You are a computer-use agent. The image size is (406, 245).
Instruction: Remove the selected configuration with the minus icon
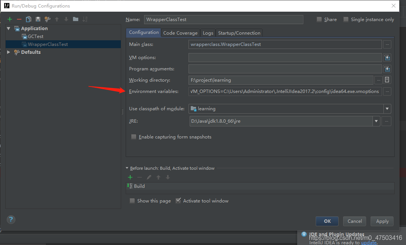pyautogui.click(x=19, y=19)
